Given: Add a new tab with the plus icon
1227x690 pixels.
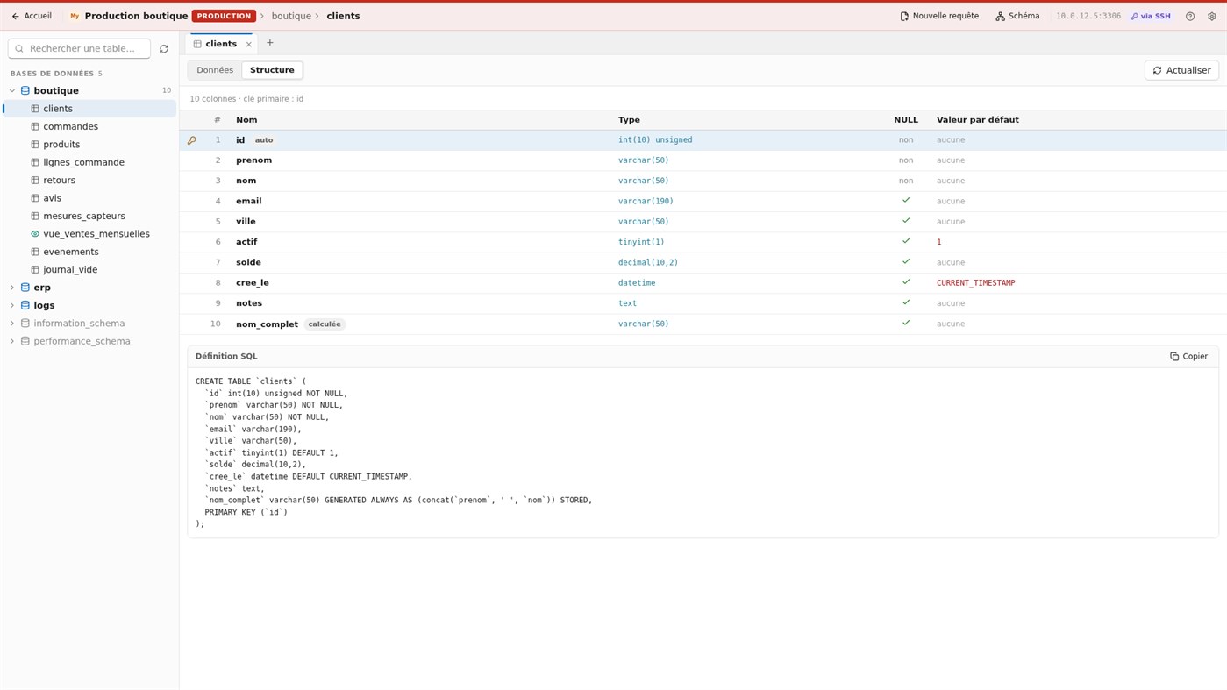Looking at the screenshot, I should pos(270,43).
